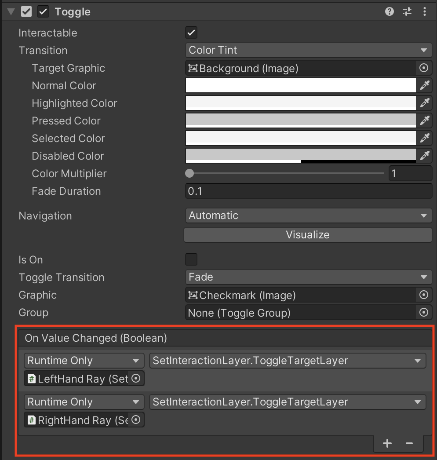Open object picker for Target Graphic

(424, 68)
